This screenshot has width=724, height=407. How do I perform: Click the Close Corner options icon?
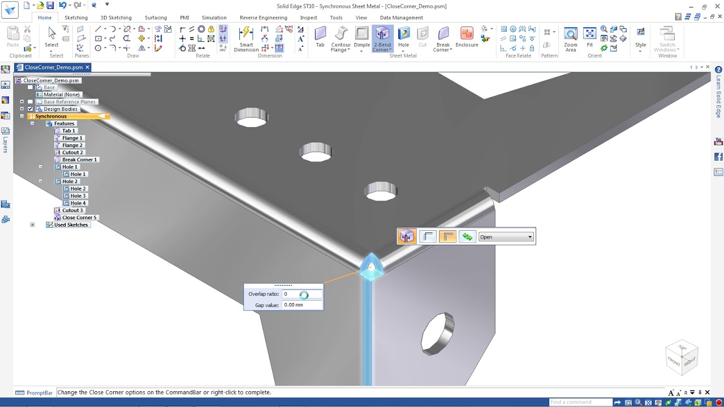[407, 237]
